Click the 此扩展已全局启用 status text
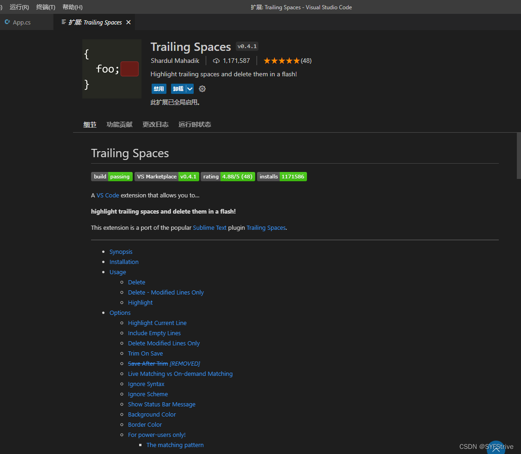This screenshot has height=454, width=521. click(175, 102)
